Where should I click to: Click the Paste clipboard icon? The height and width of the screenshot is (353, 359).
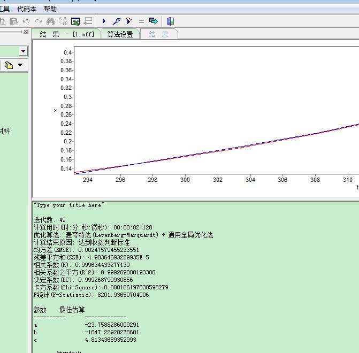[14, 21]
